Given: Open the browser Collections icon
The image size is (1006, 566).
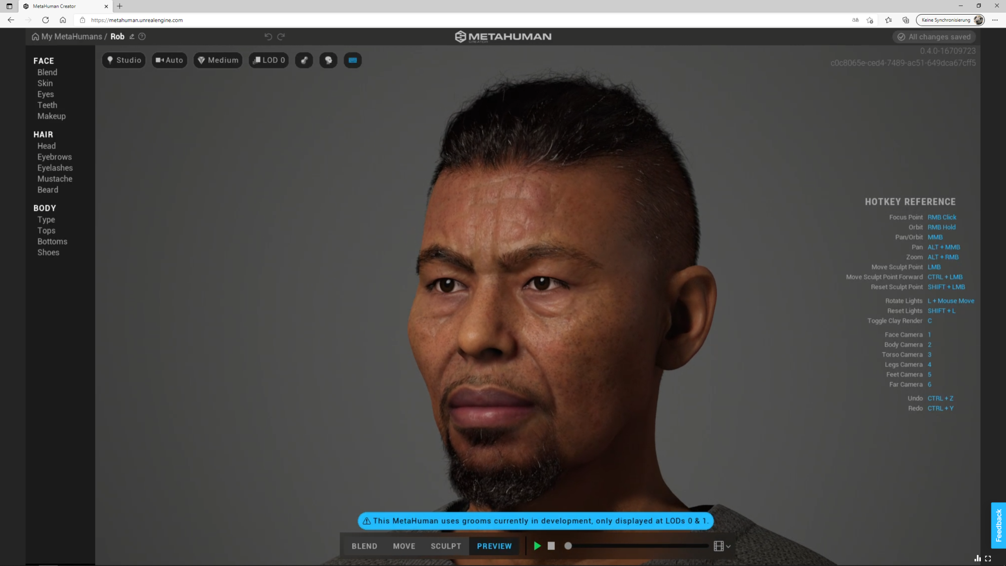Looking at the screenshot, I should [906, 20].
